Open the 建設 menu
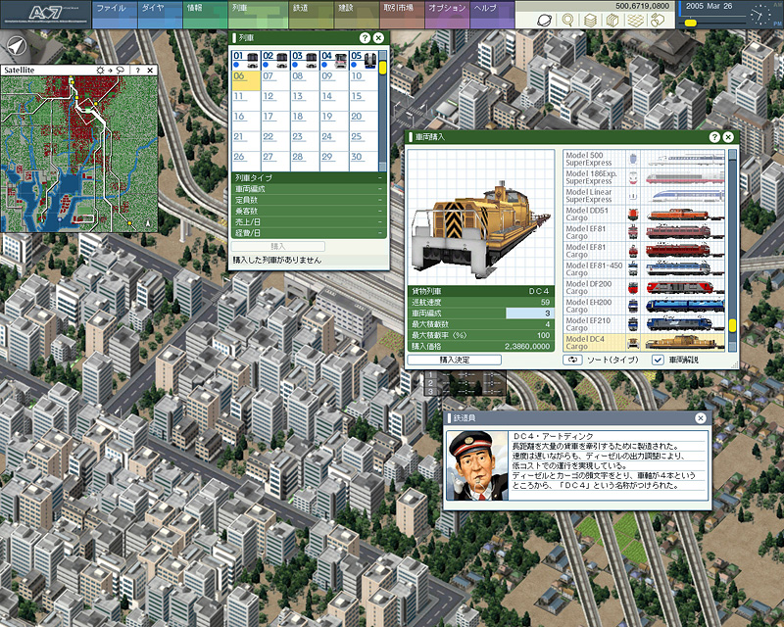 coord(357,15)
